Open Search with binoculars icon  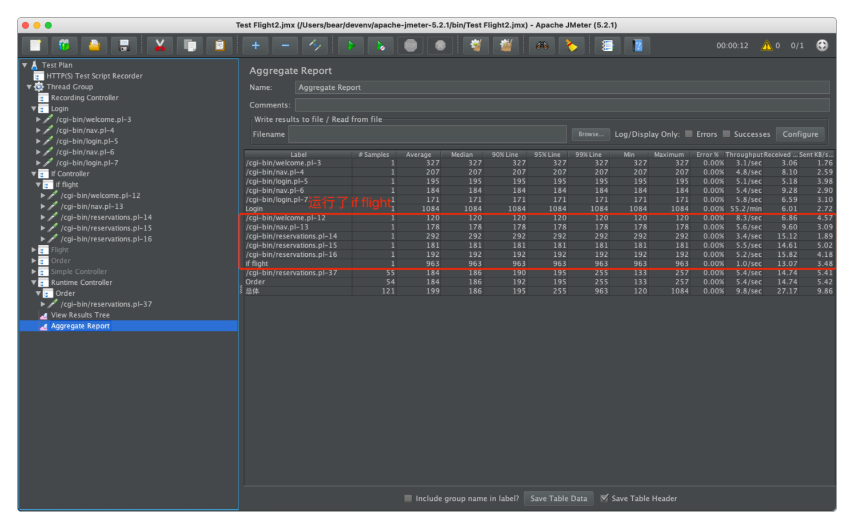click(542, 46)
